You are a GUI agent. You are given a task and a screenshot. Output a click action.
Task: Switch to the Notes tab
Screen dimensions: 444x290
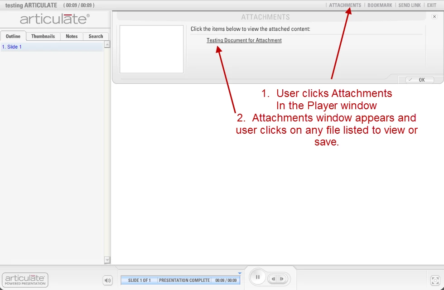(72, 36)
